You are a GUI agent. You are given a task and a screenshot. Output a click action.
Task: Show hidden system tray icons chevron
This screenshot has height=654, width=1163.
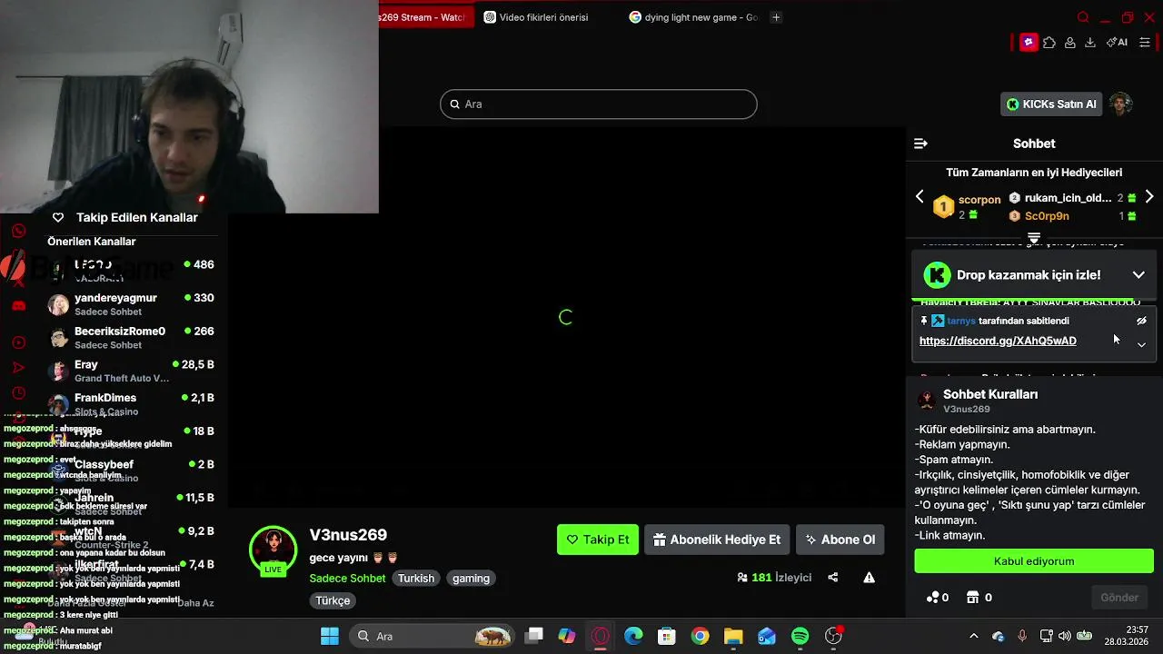974,636
